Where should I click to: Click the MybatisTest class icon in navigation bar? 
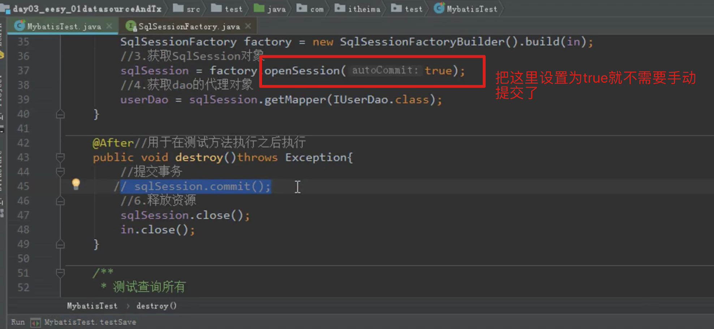[439, 8]
